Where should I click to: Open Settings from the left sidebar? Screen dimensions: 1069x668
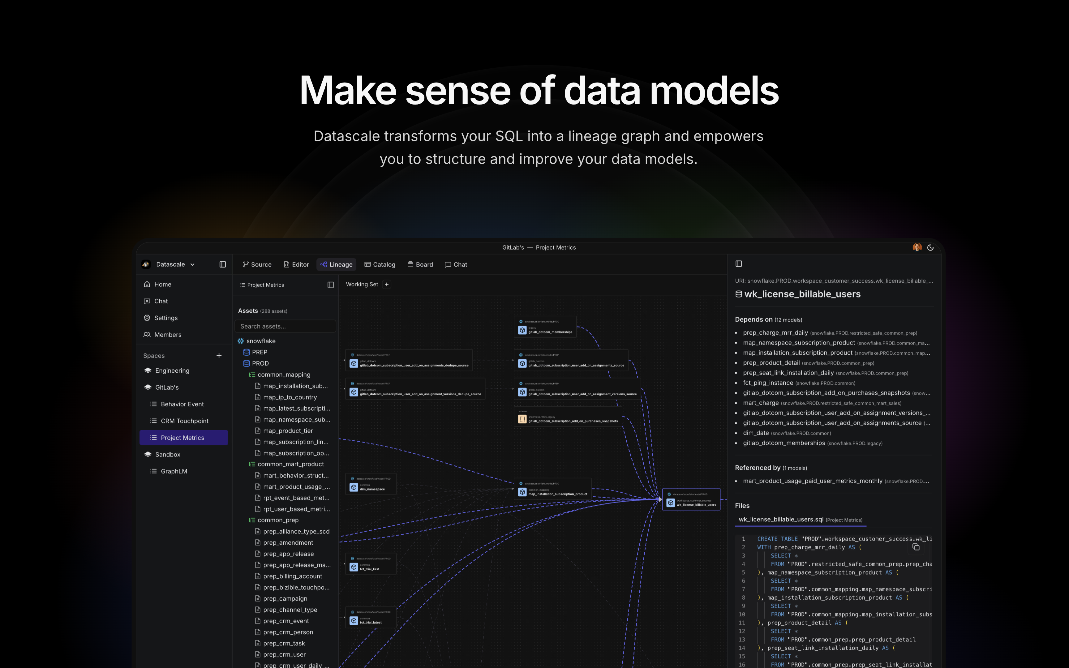pyautogui.click(x=166, y=318)
